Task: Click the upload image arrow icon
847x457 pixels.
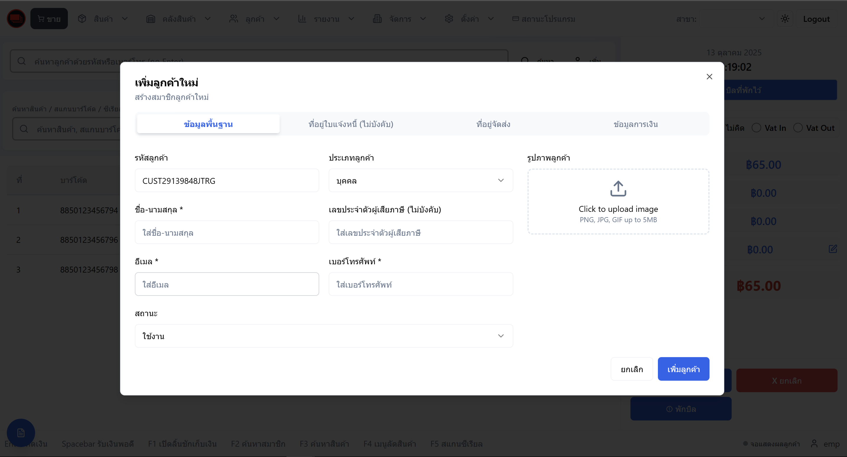Action: click(x=618, y=189)
